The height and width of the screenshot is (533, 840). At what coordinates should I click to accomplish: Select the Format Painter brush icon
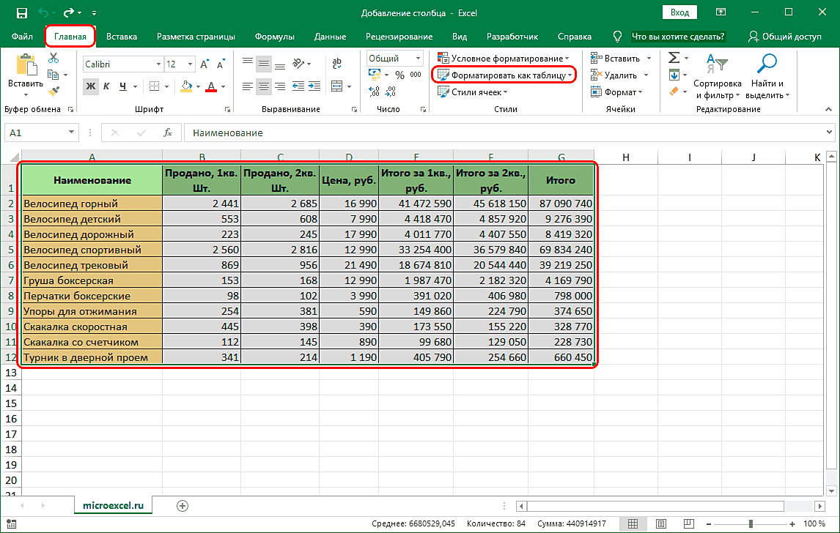(53, 91)
